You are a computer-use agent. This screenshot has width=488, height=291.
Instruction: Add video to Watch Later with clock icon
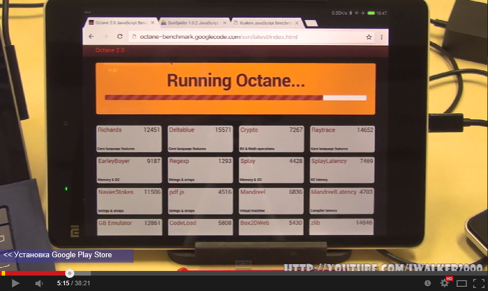tap(427, 283)
